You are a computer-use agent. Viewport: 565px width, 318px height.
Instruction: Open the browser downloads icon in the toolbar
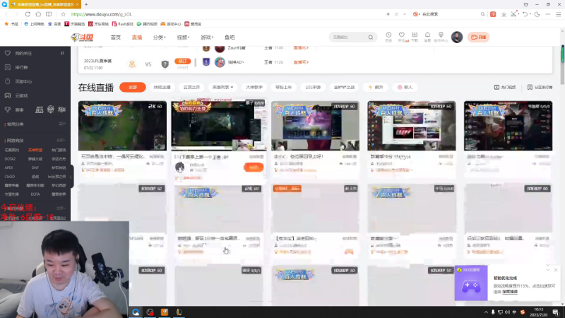[504, 14]
